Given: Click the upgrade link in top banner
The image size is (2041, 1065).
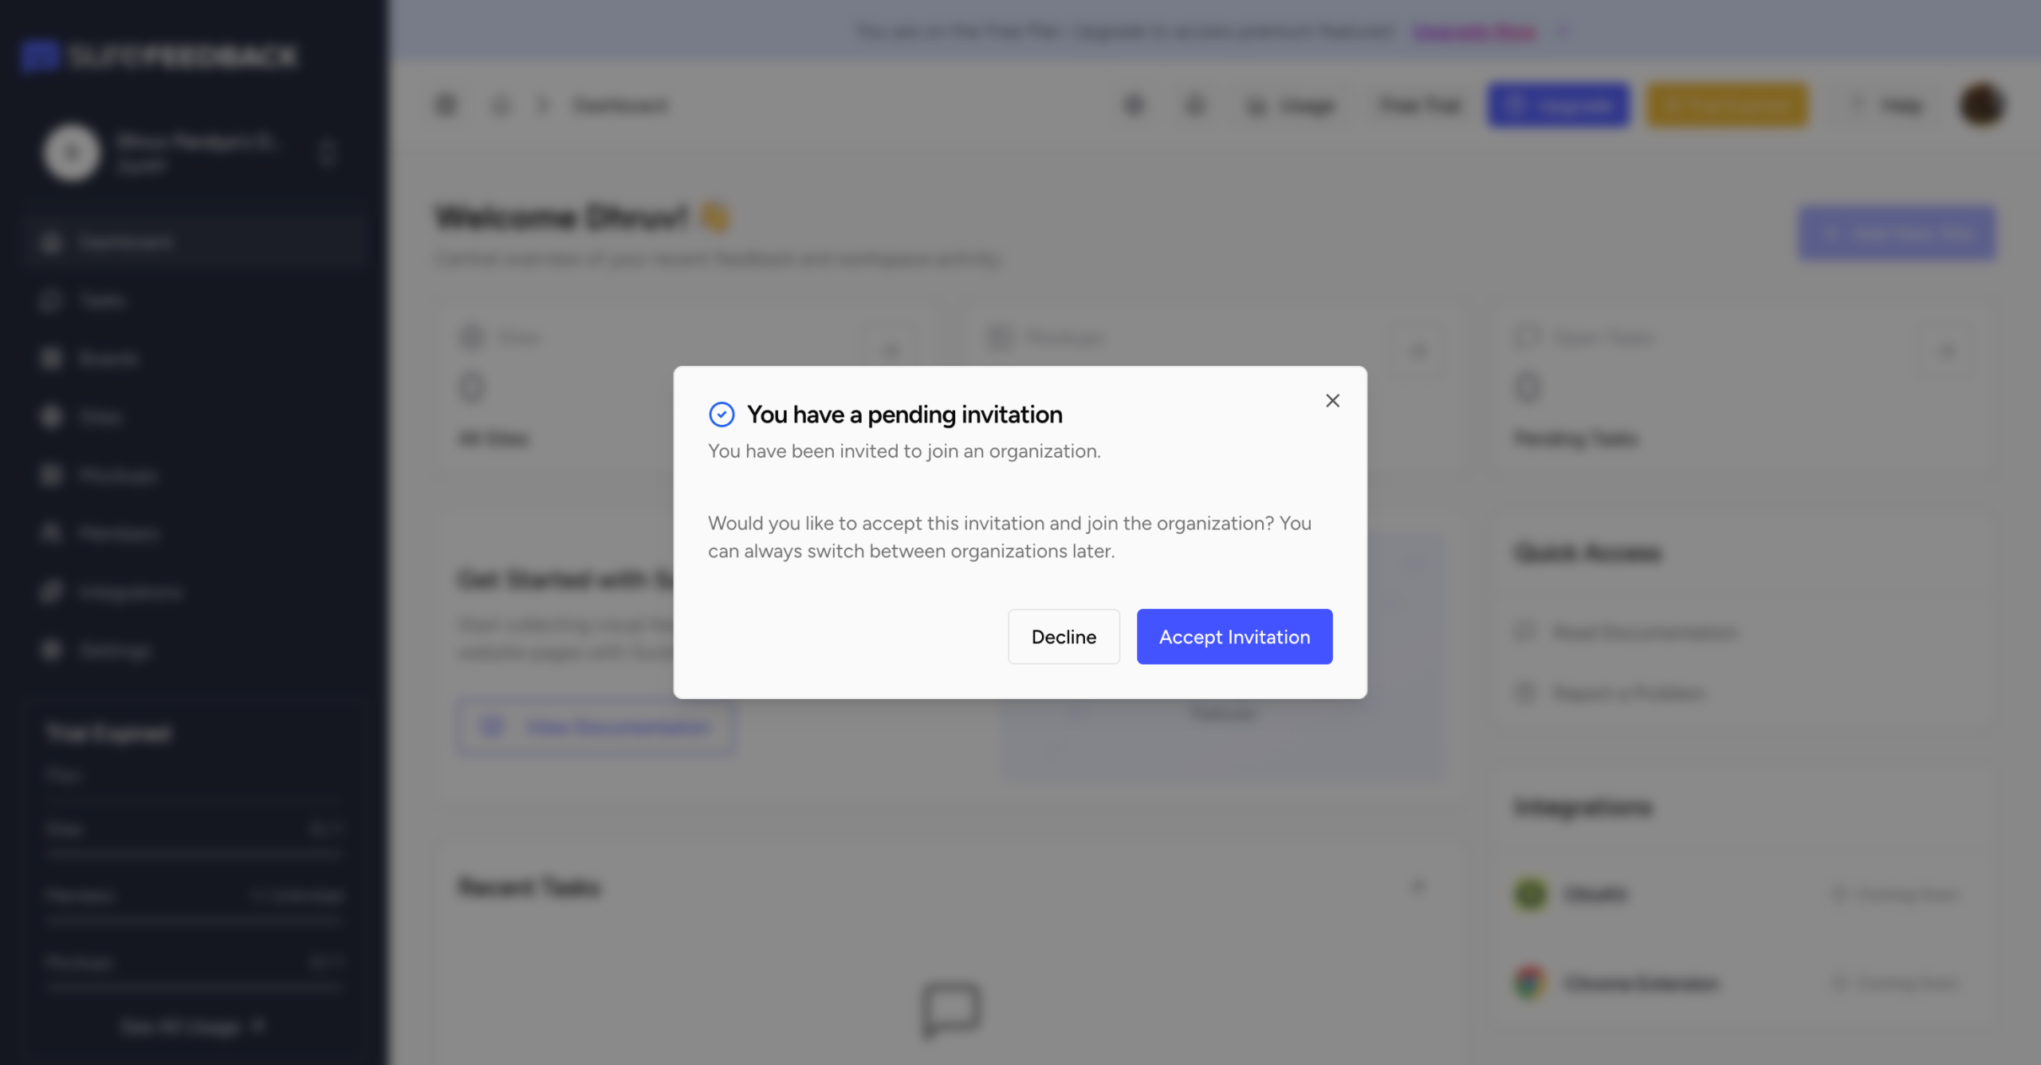Looking at the screenshot, I should point(1474,33).
